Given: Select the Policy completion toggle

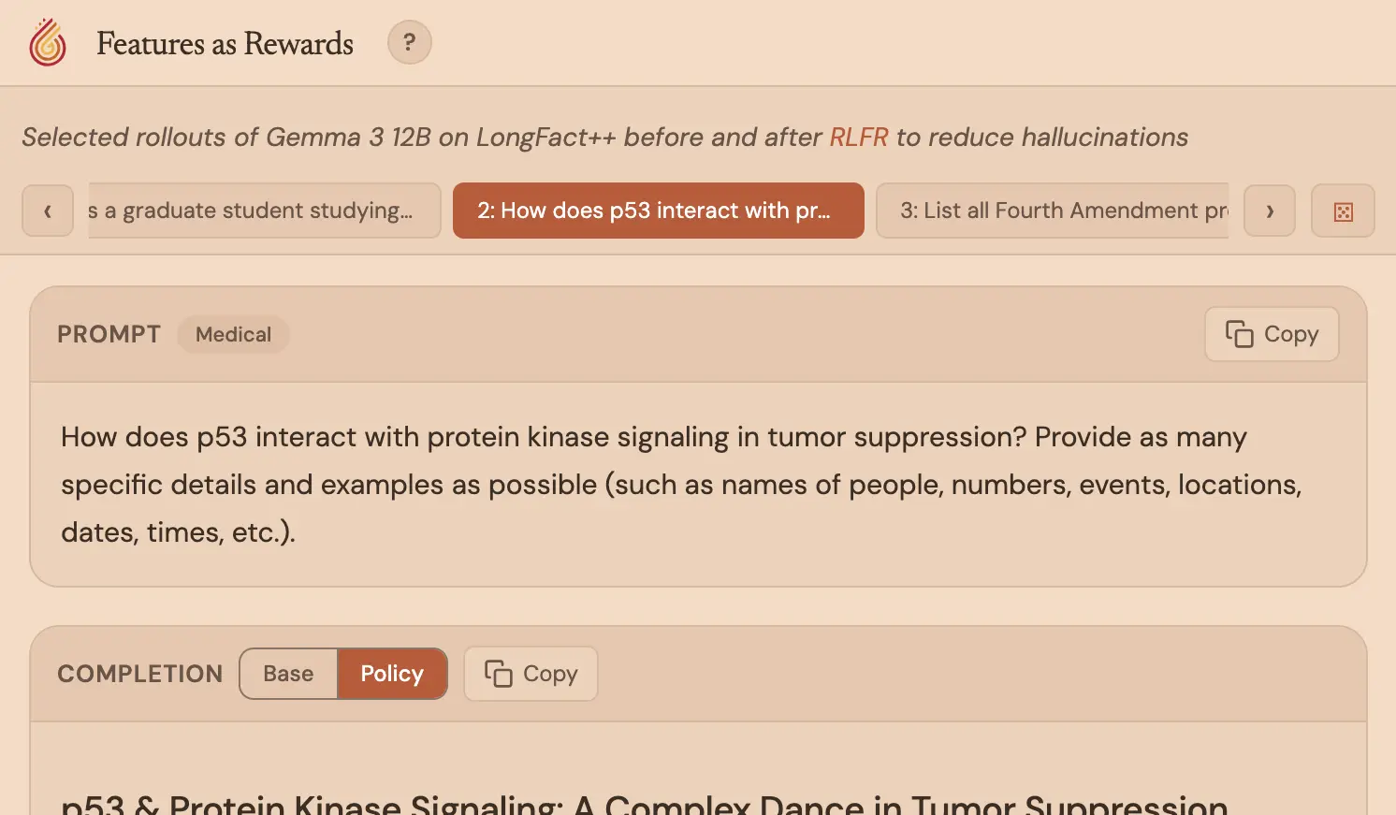Looking at the screenshot, I should click(392, 673).
